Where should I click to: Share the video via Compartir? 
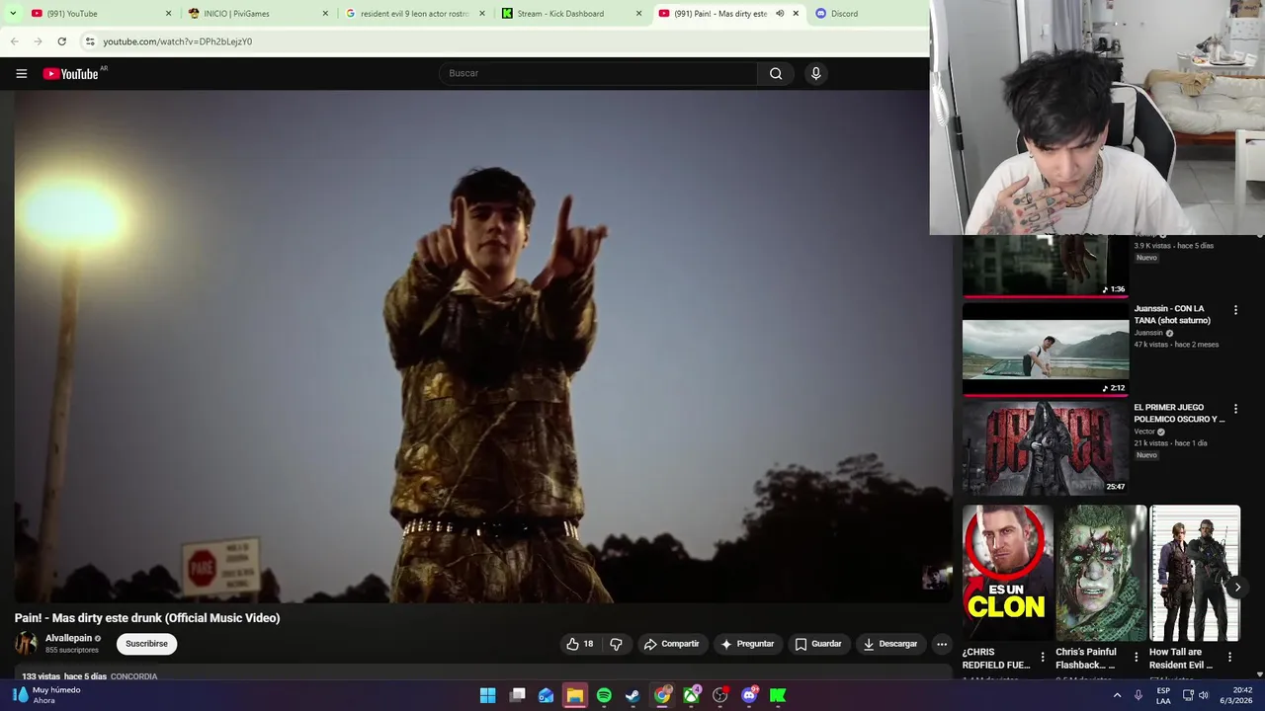tap(672, 644)
